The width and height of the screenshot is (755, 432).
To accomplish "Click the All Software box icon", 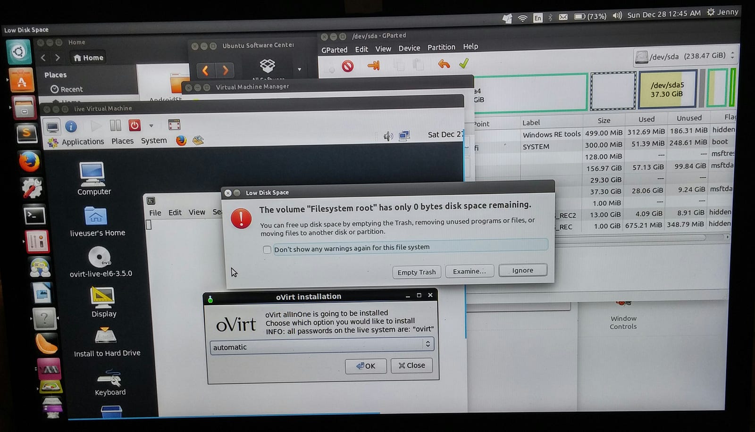I will coord(268,66).
